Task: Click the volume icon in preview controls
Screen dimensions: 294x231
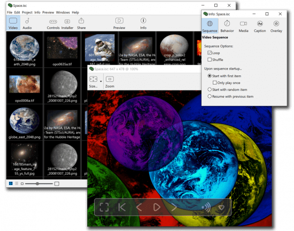Action: click(x=206, y=207)
